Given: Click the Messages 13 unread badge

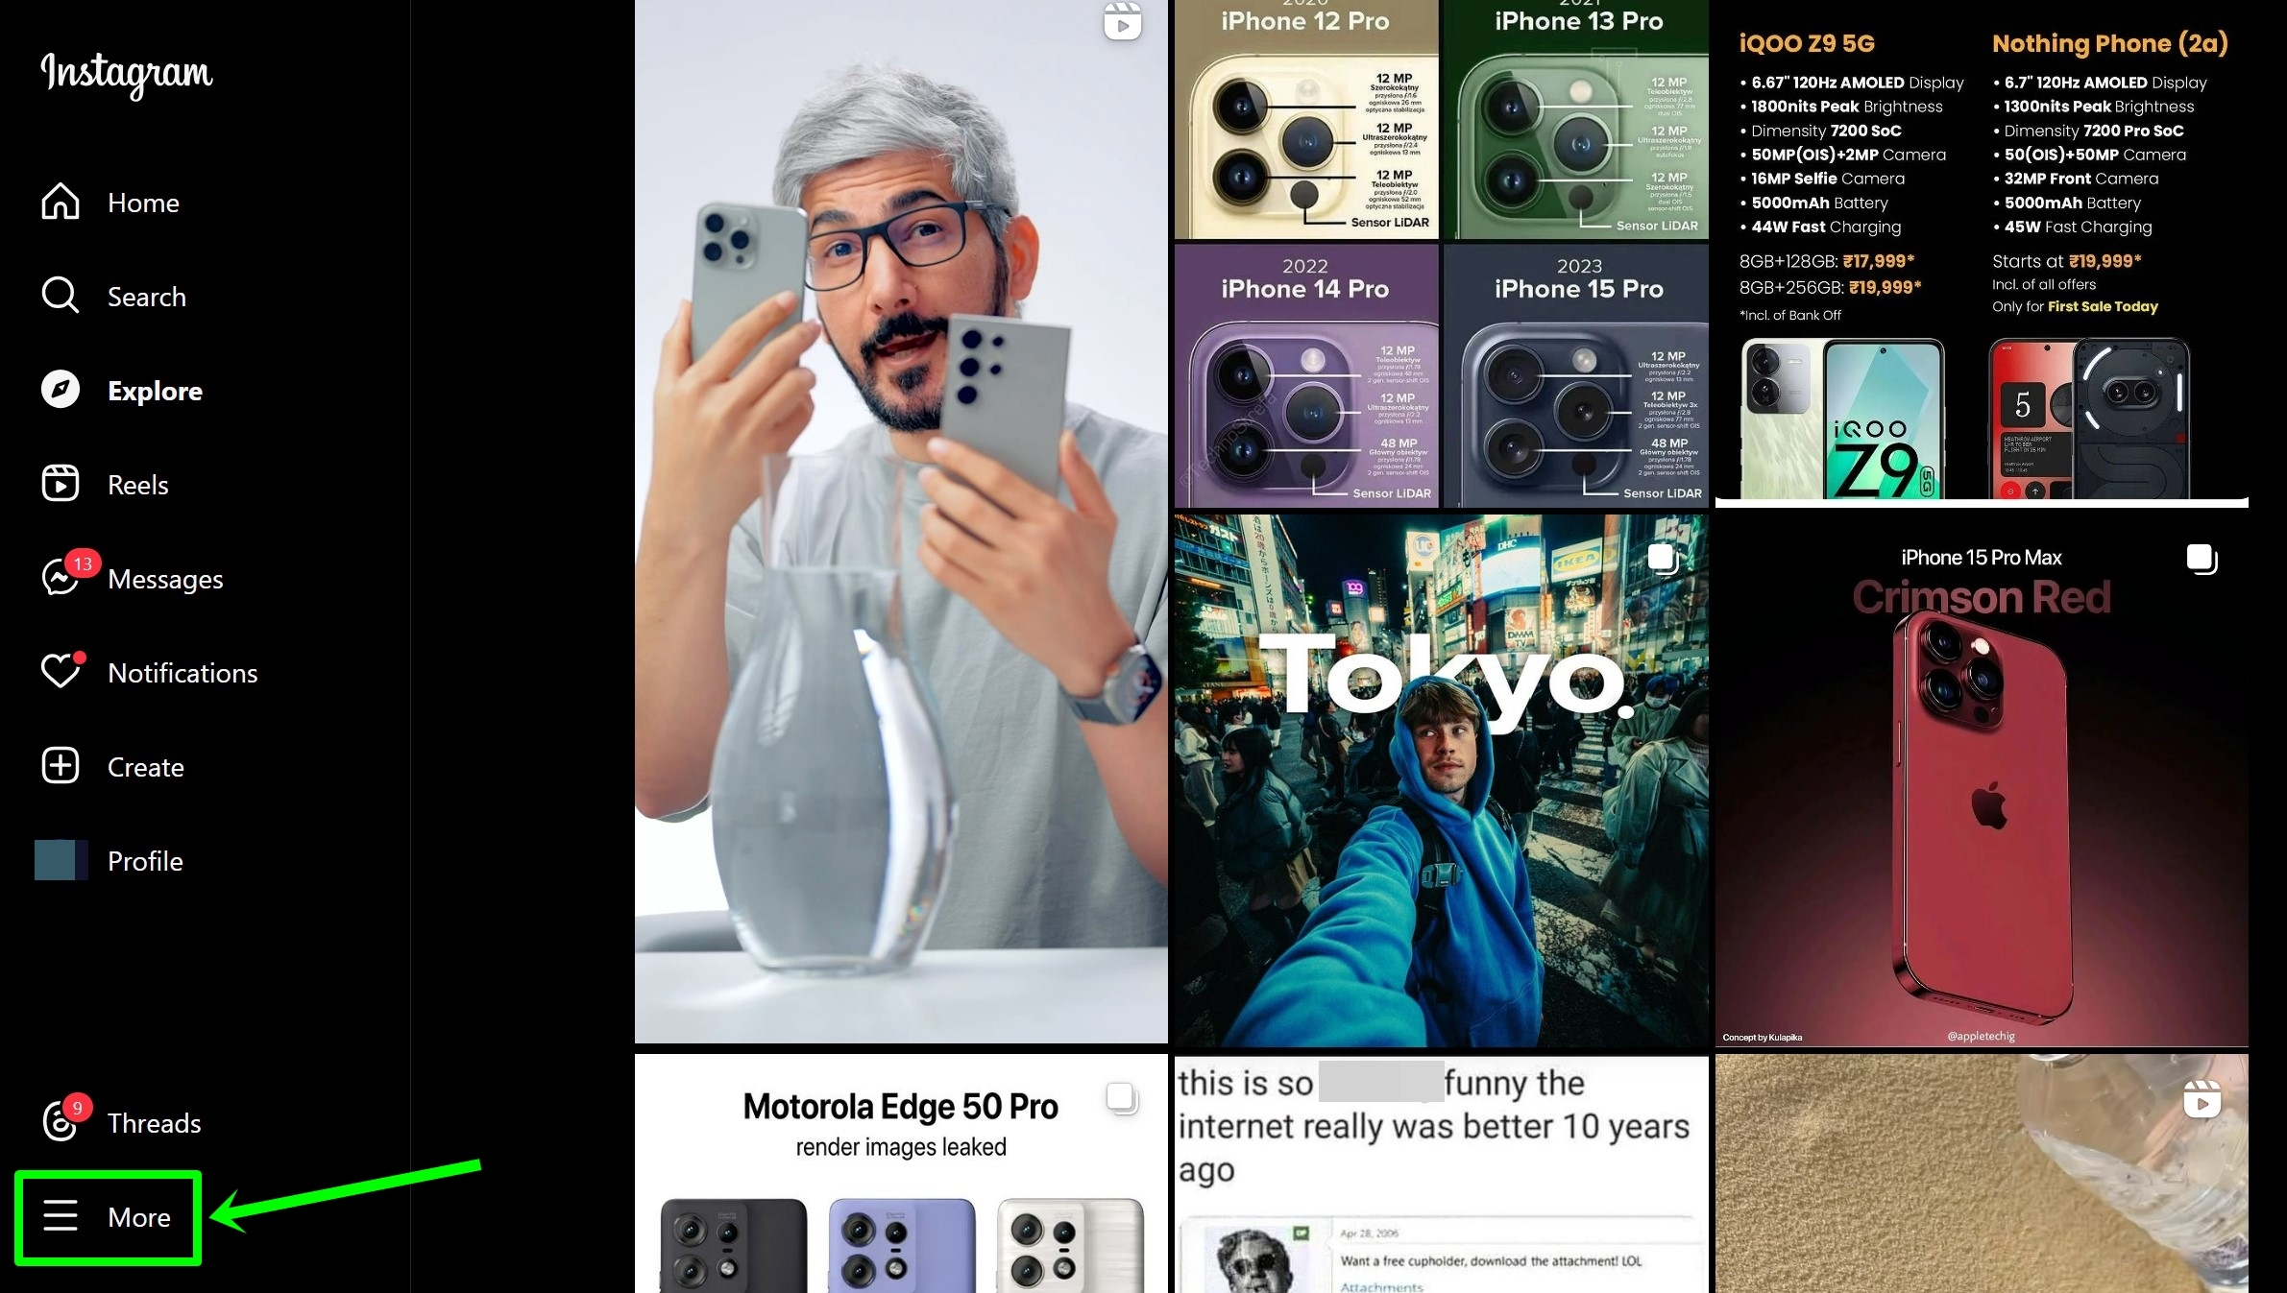Looking at the screenshot, I should (83, 563).
